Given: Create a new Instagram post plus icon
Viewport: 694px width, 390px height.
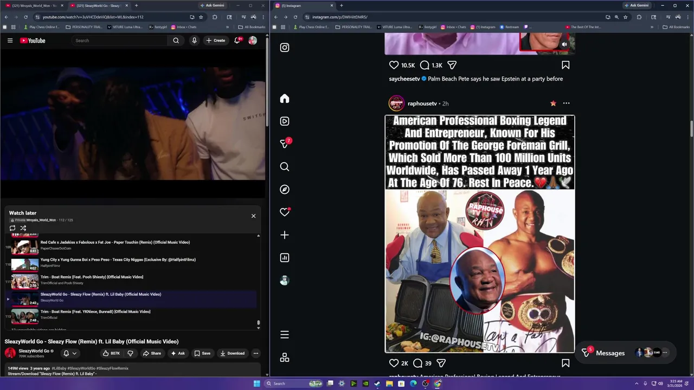Looking at the screenshot, I should pos(285,235).
